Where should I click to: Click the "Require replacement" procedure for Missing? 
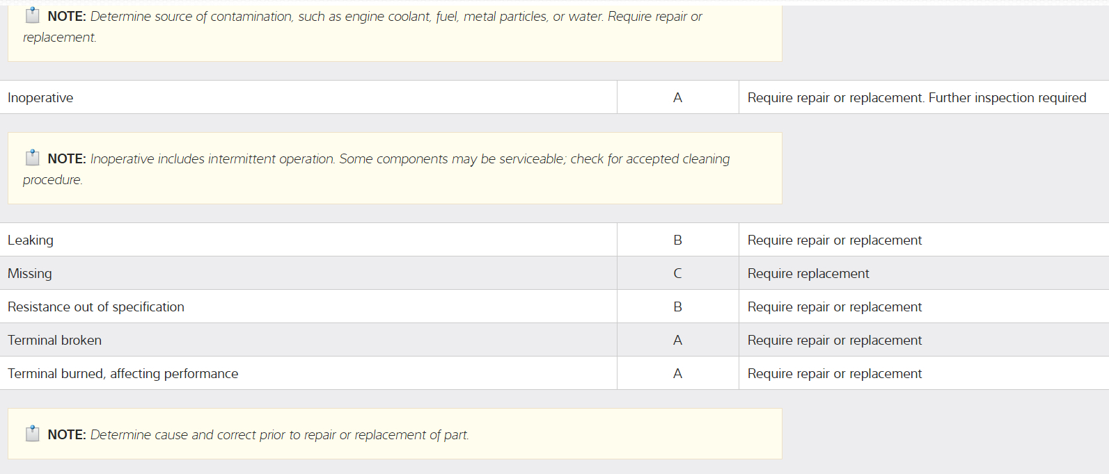(808, 274)
